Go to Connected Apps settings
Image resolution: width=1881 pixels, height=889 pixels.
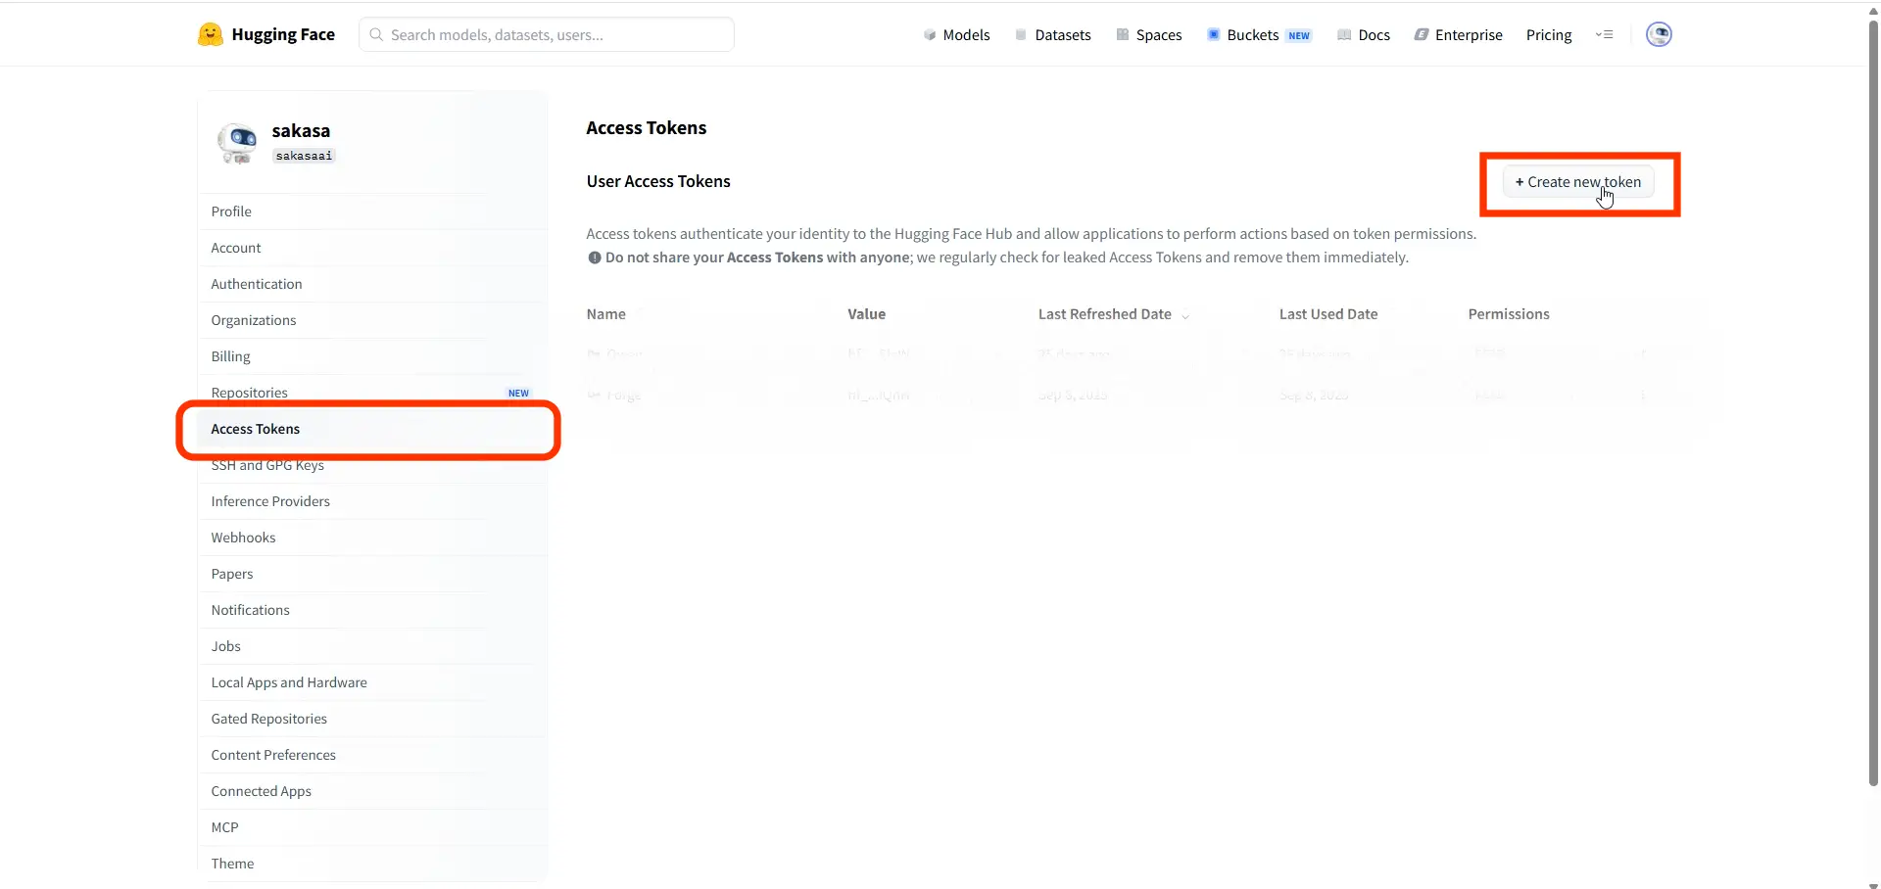372,791
